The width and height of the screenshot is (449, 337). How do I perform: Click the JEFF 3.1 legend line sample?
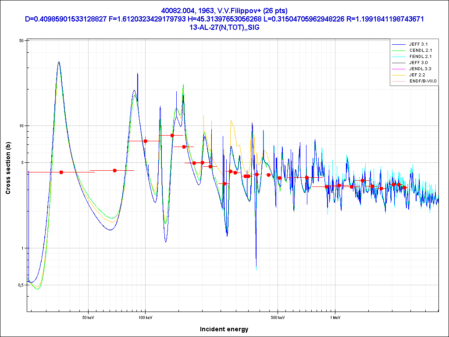399,44
